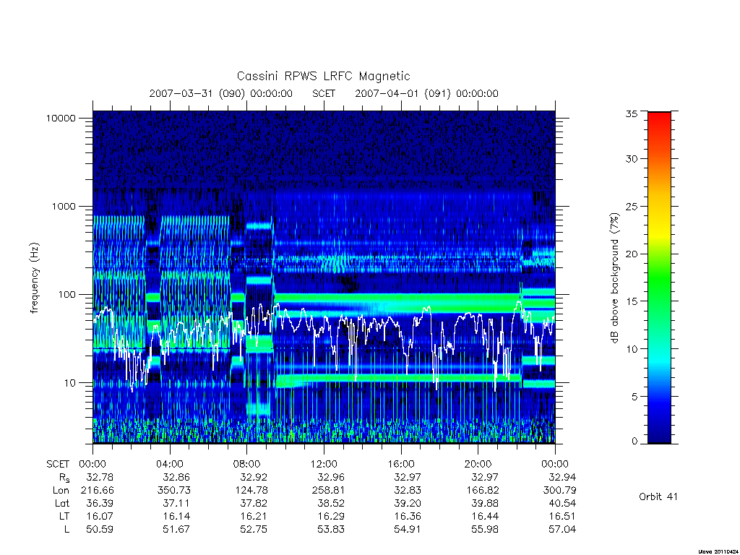Click the LT value '16.36'

click(408, 516)
